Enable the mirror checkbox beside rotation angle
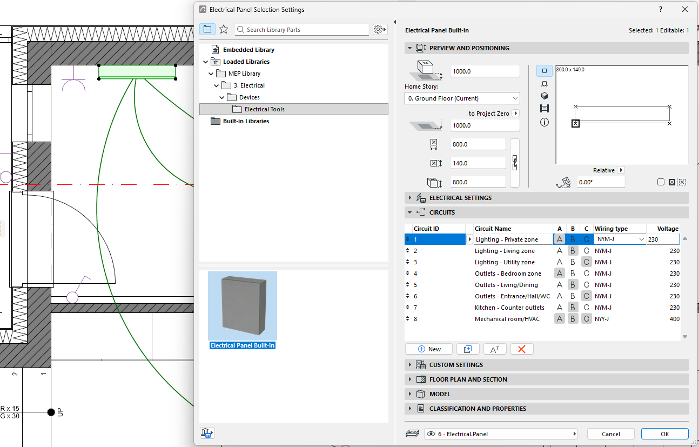This screenshot has height=447, width=699. click(661, 182)
